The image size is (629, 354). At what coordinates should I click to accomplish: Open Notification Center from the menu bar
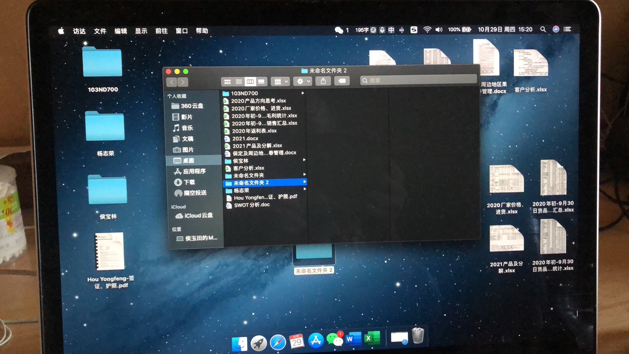click(x=568, y=29)
